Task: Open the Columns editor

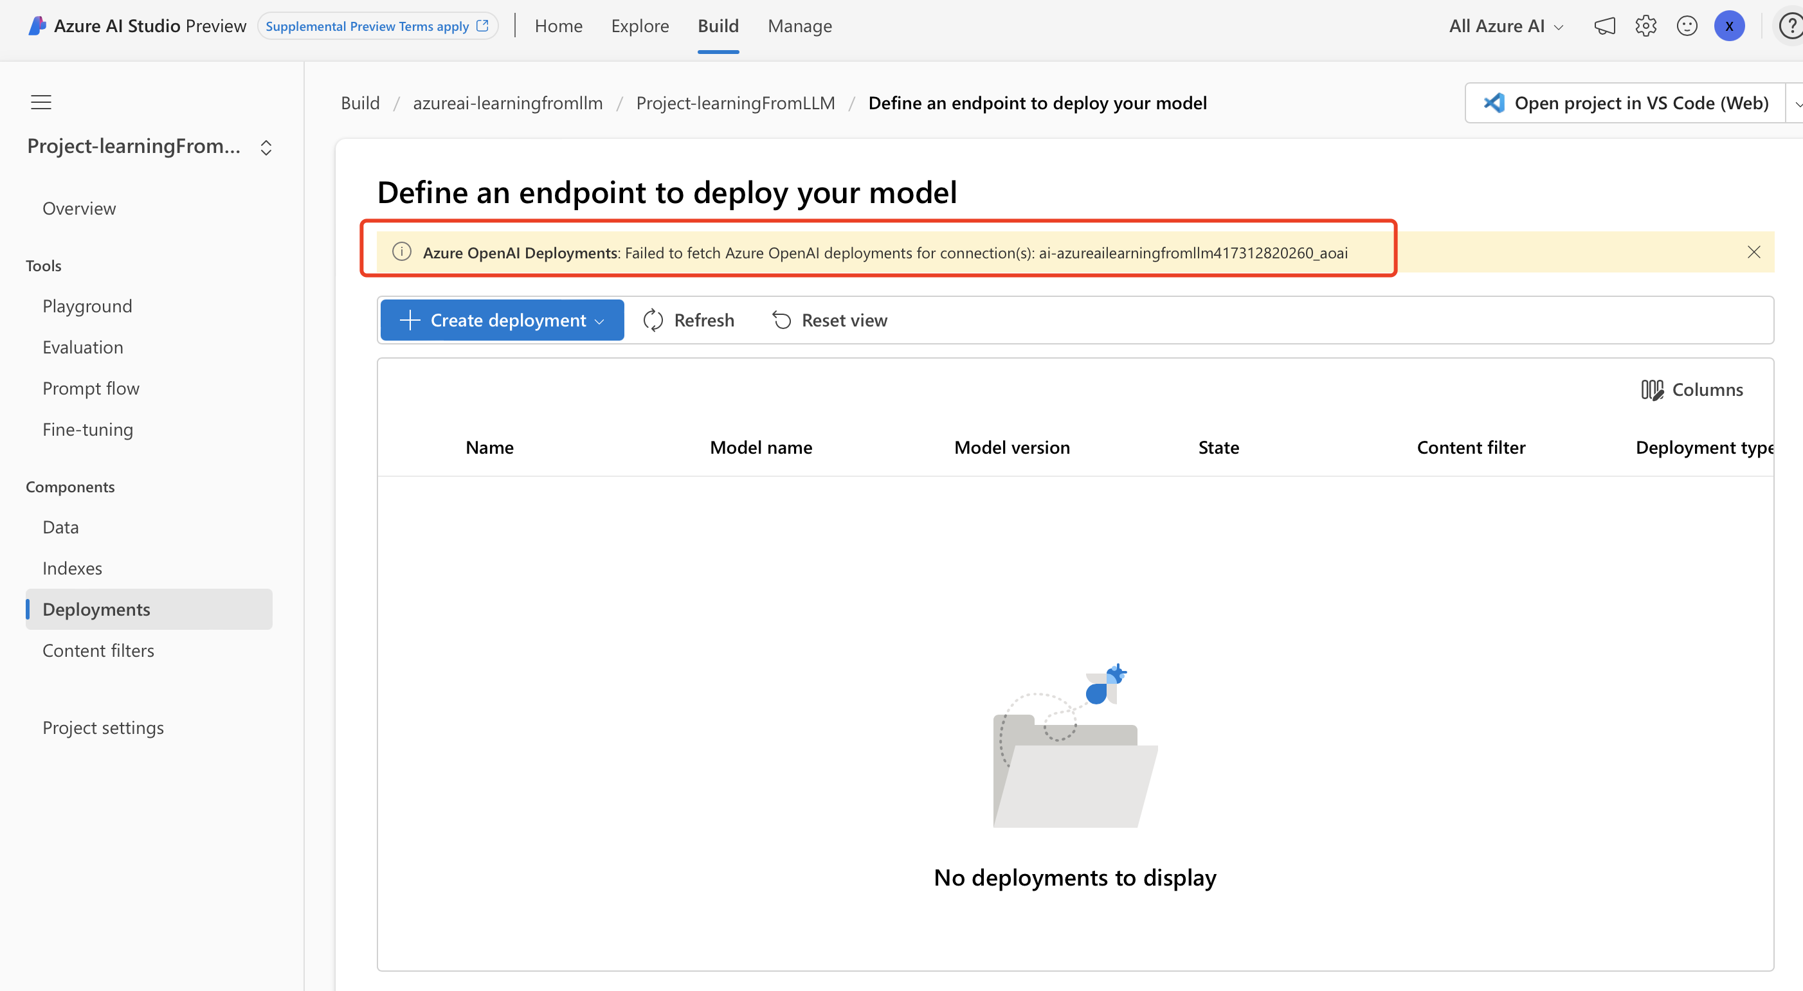Action: pos(1692,389)
